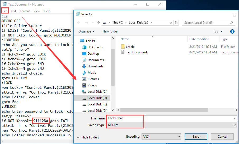Click the Music note icon
239x144 pixels.
[84, 73]
